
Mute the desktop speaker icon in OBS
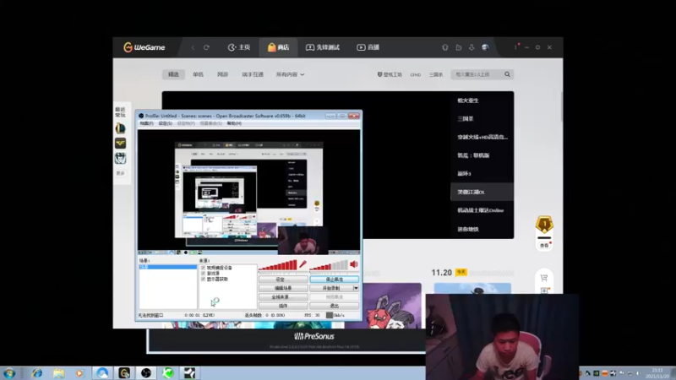pyautogui.click(x=354, y=264)
